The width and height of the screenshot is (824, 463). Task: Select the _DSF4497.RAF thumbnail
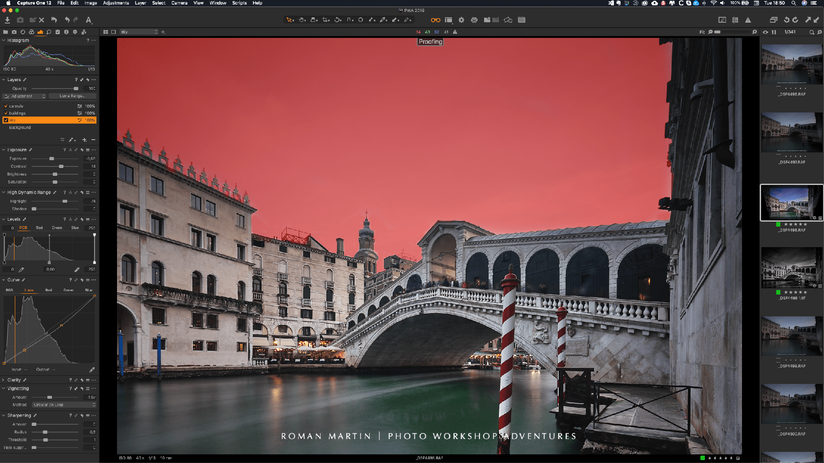tap(791, 132)
